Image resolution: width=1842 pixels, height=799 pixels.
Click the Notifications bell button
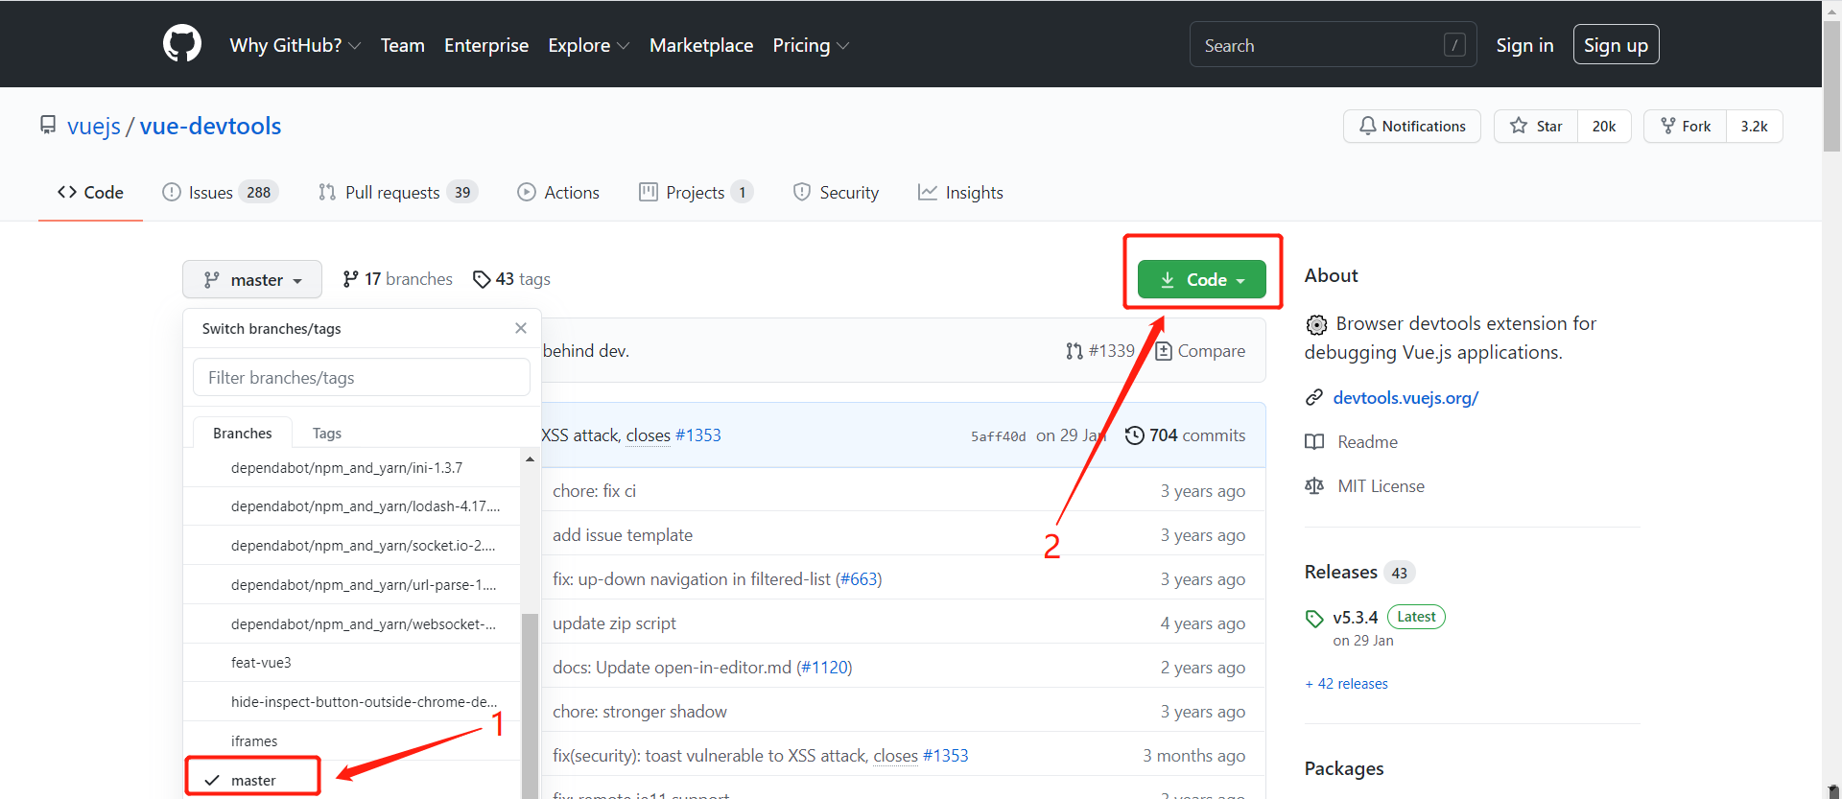pos(1411,126)
